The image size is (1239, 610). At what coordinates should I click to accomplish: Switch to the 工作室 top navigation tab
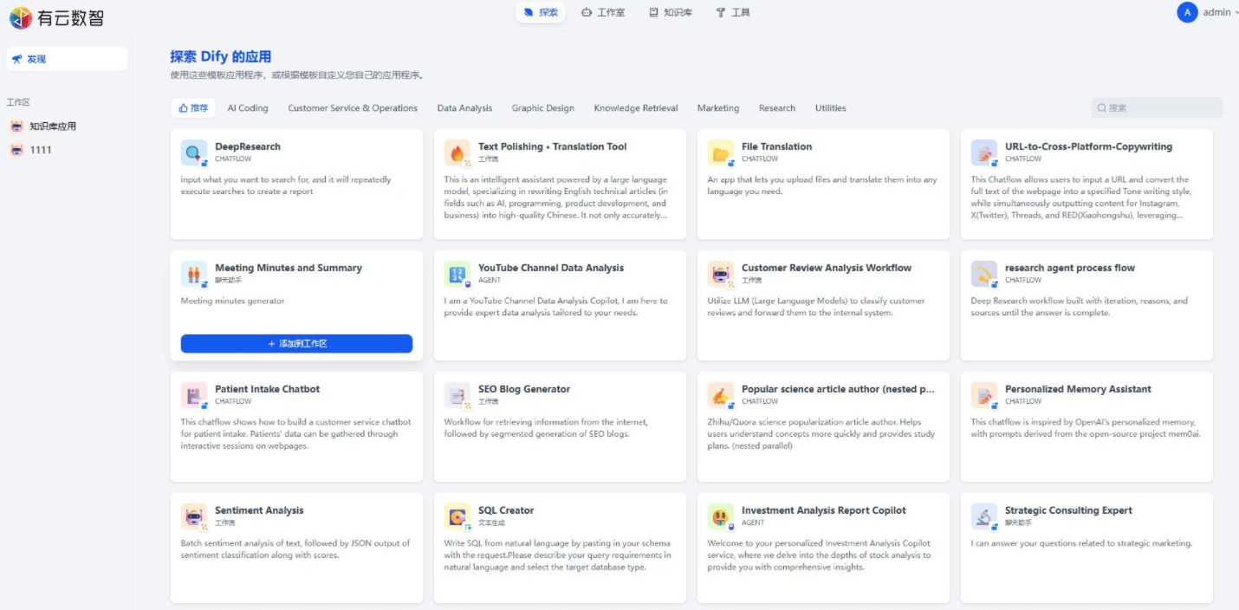click(x=603, y=12)
